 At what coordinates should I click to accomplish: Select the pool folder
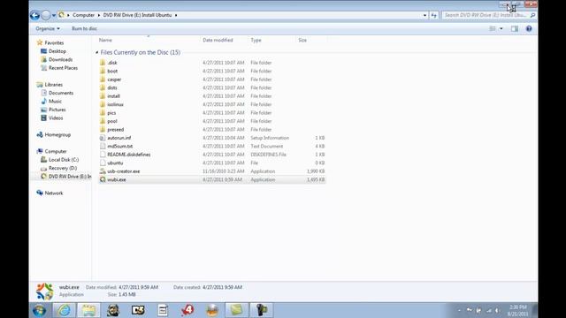click(x=112, y=121)
